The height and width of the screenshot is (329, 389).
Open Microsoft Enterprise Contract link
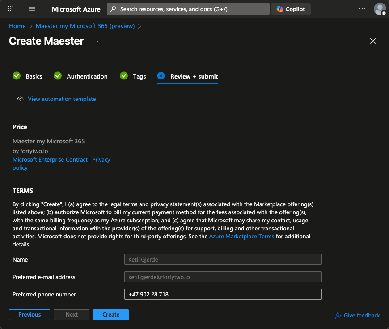50,159
